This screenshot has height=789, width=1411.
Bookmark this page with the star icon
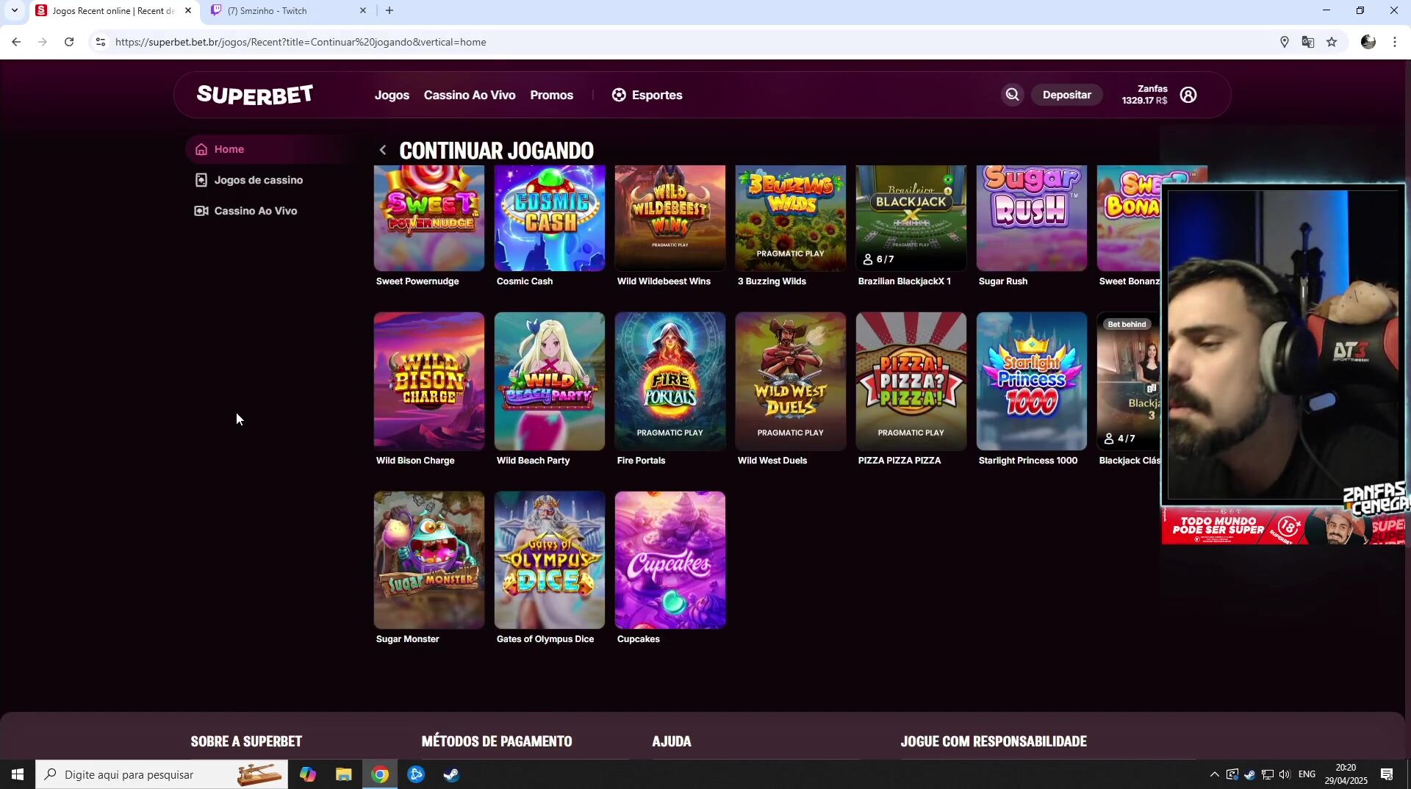click(x=1332, y=42)
